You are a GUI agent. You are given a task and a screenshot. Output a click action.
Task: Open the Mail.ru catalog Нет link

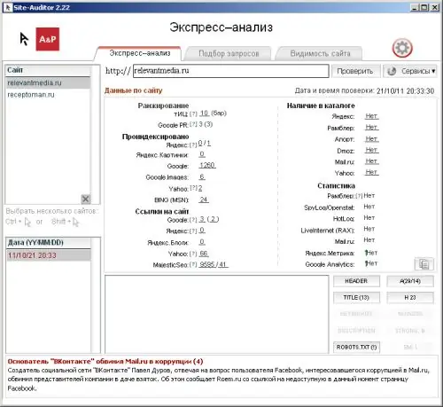coord(371,161)
